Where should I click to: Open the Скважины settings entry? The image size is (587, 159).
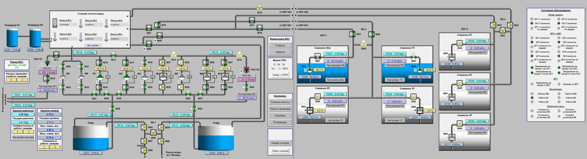(280, 115)
